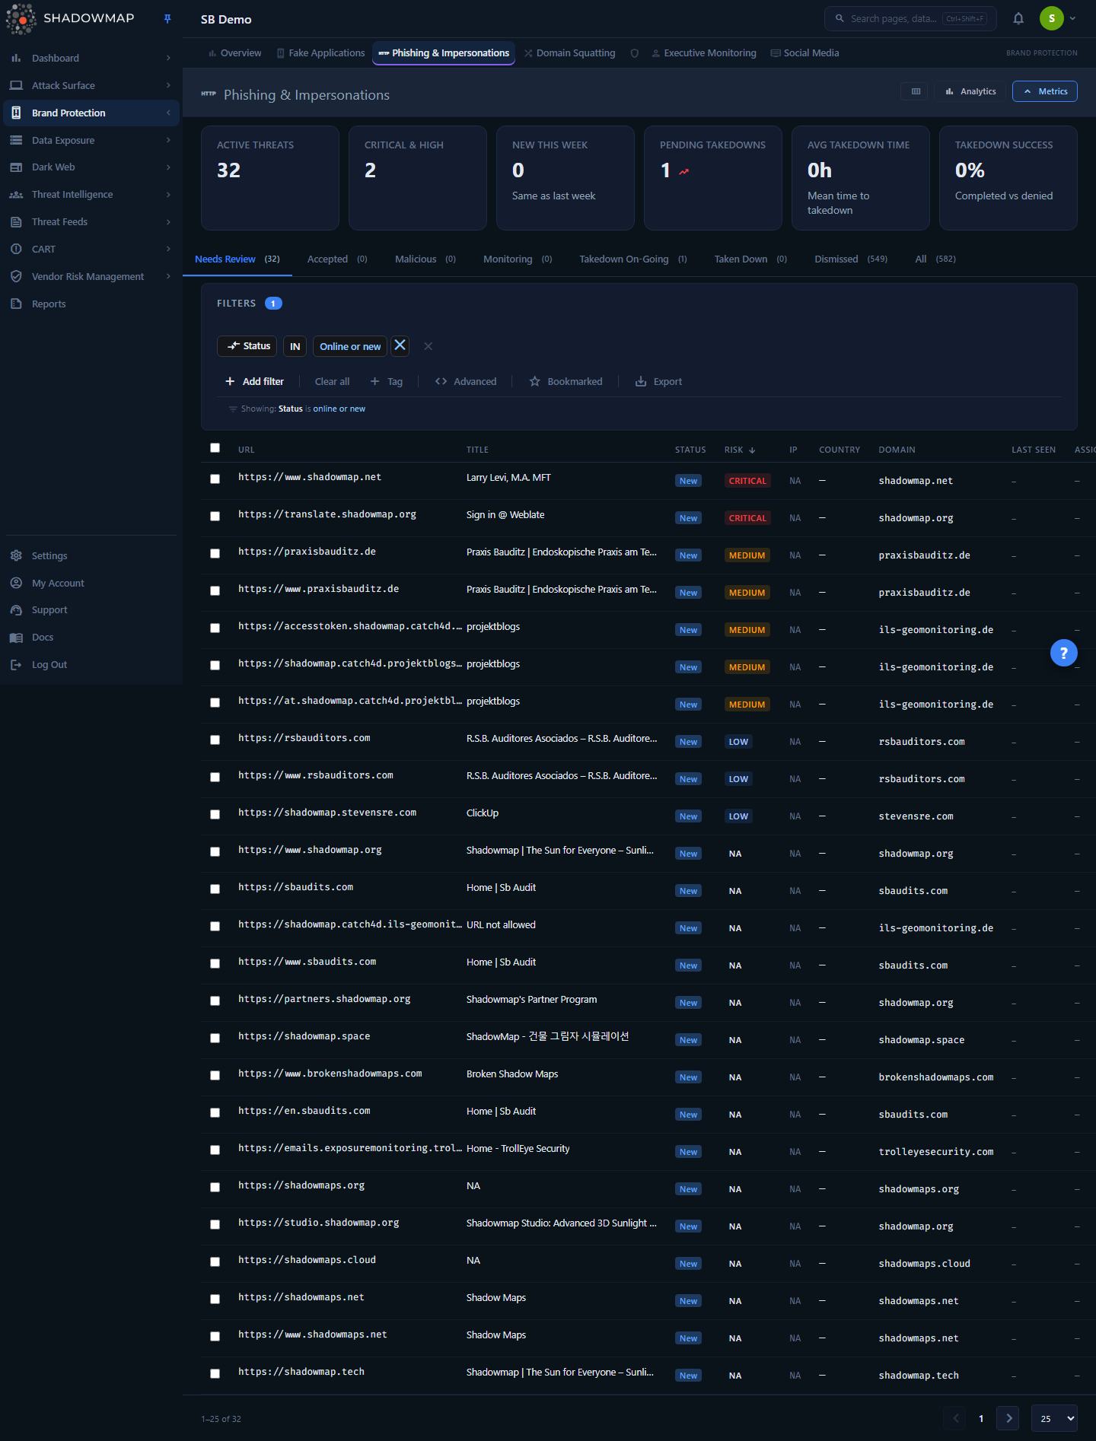Viewport: 1096px width, 1441px height.
Task: Click the Data Exposure sidebar icon
Action: (x=16, y=140)
